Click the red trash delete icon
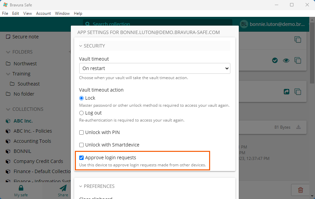The height and width of the screenshot is (199, 315). pos(300,190)
